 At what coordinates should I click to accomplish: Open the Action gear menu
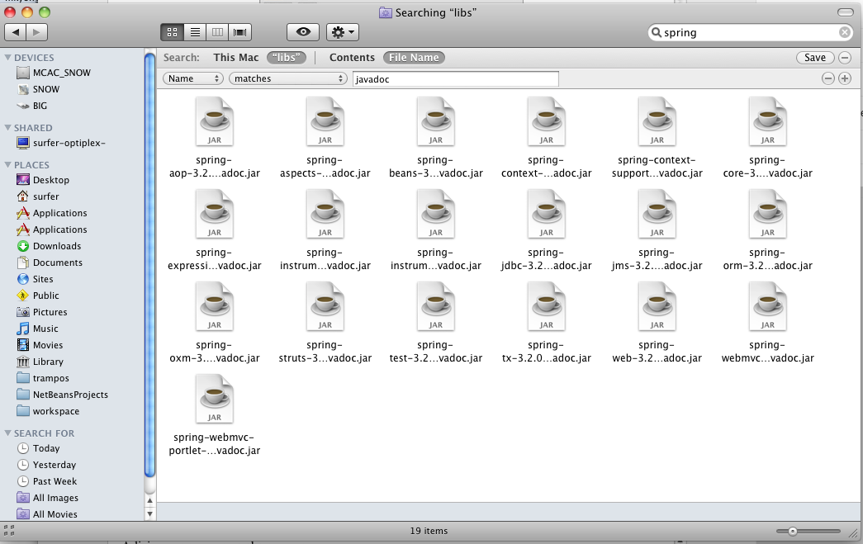point(343,32)
